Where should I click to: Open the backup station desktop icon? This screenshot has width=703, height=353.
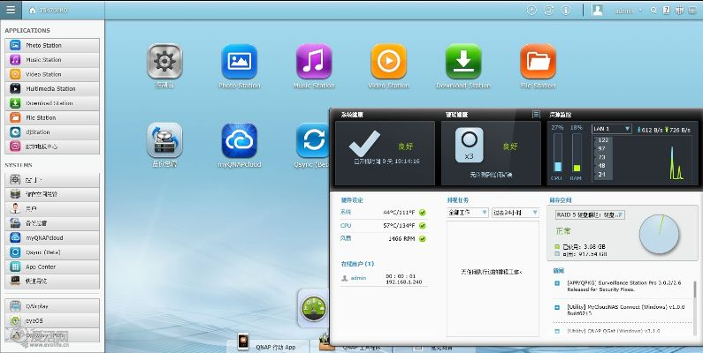point(164,145)
